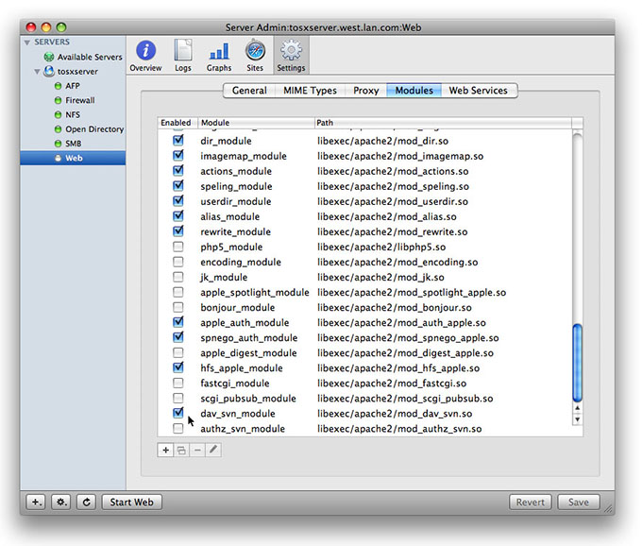Click the Start Web button
This screenshot has height=546, width=642.
click(x=131, y=503)
